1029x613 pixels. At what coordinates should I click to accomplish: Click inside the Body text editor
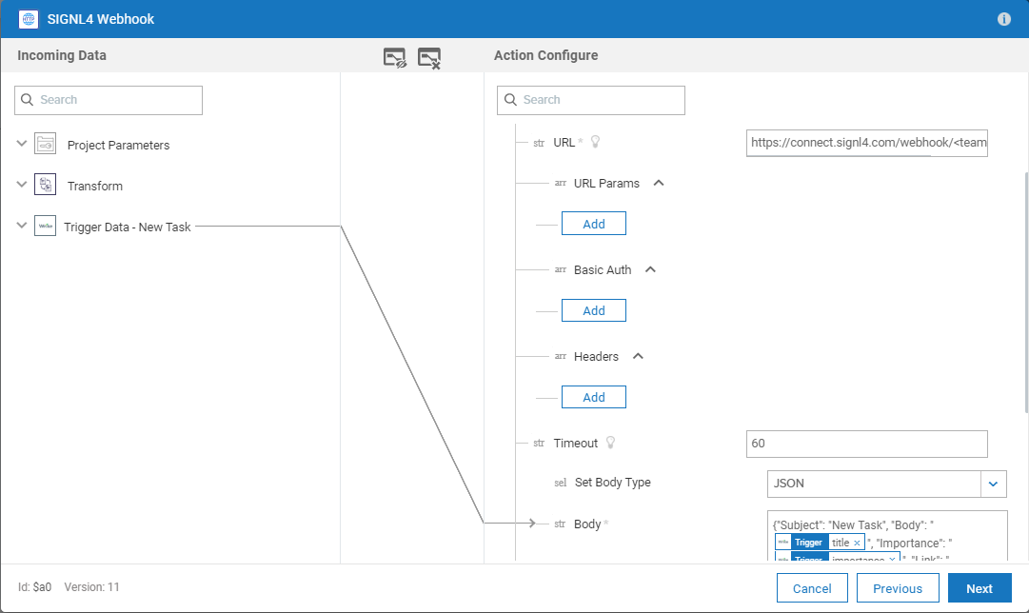point(887,536)
